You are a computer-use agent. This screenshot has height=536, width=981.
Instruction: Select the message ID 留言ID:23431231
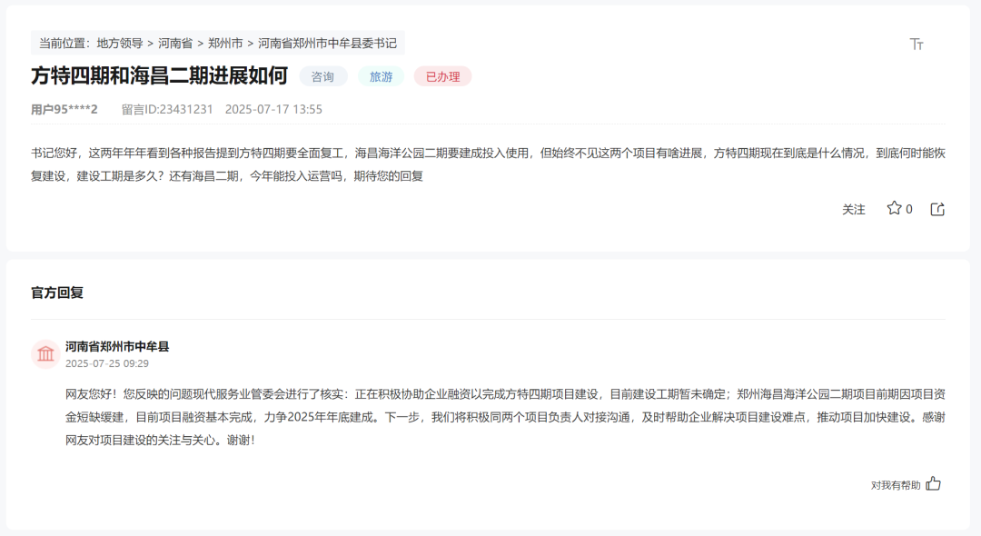pos(167,109)
